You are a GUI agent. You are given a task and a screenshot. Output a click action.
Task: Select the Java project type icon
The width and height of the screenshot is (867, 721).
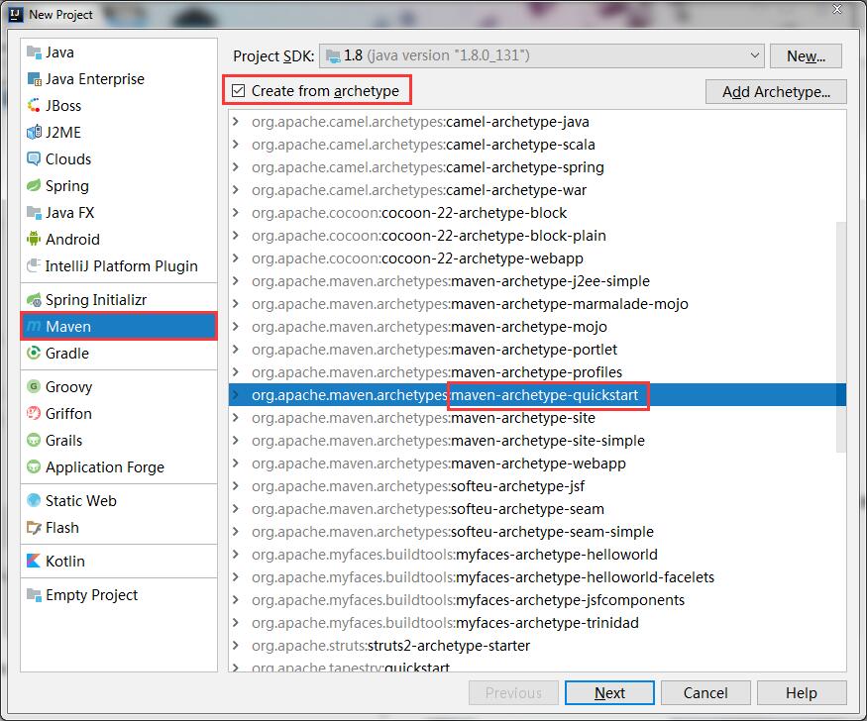(x=34, y=52)
